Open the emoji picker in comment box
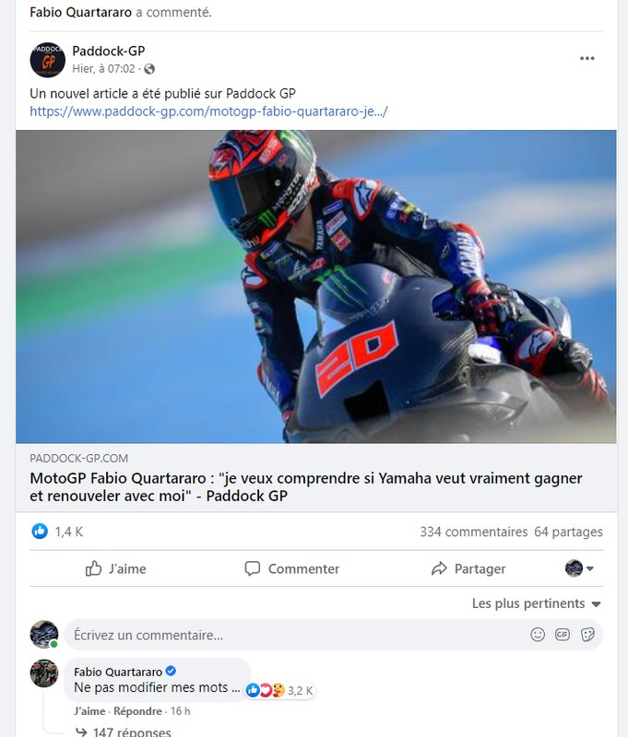This screenshot has height=737, width=628. 538,635
